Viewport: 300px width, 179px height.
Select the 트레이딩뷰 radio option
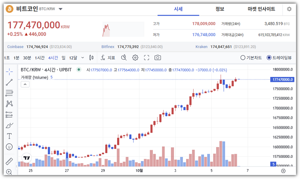click(x=279, y=58)
